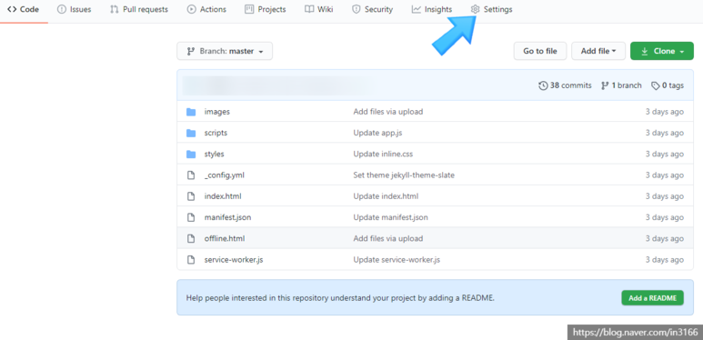703x340 pixels.
Task: Open the index.html file
Action: coord(223,196)
